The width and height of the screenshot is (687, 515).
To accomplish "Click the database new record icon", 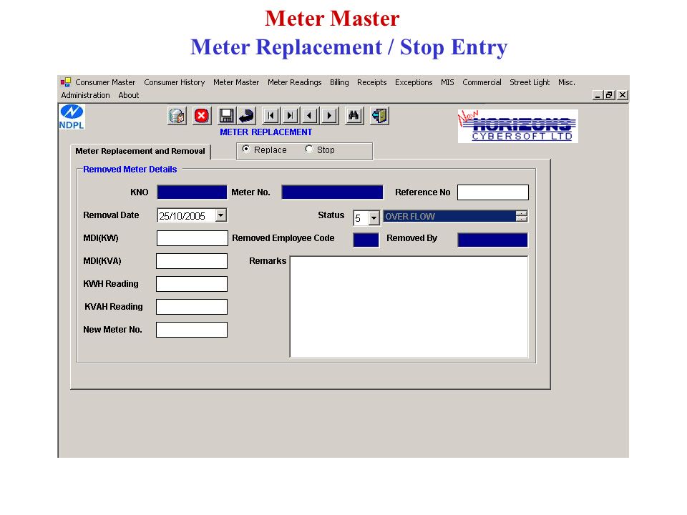I will [177, 116].
